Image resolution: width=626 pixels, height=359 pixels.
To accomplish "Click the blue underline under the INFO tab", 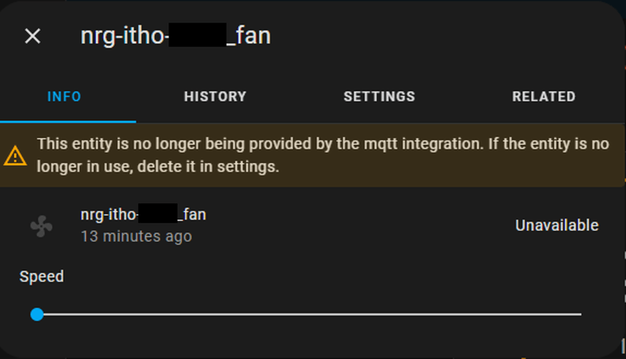I will coord(68,121).
